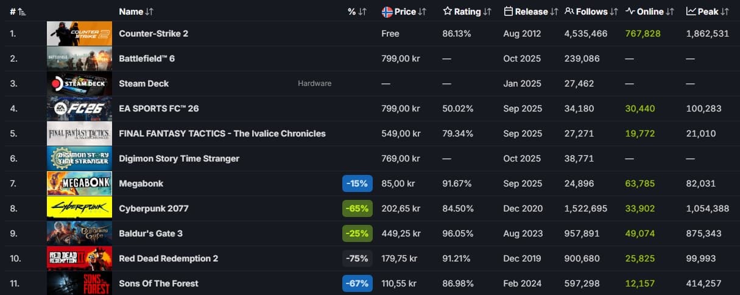
Task: Click the Cyberpunk 2077 yellow thumbnail
Action: [79, 208]
